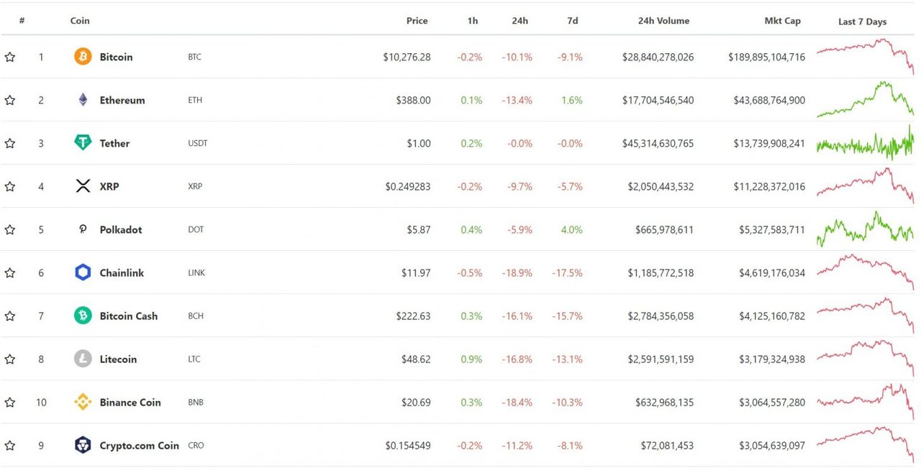Viewport: 921px width, 468px height.
Task: View the Chainlink 7-day sparkline chart
Action: point(865,272)
